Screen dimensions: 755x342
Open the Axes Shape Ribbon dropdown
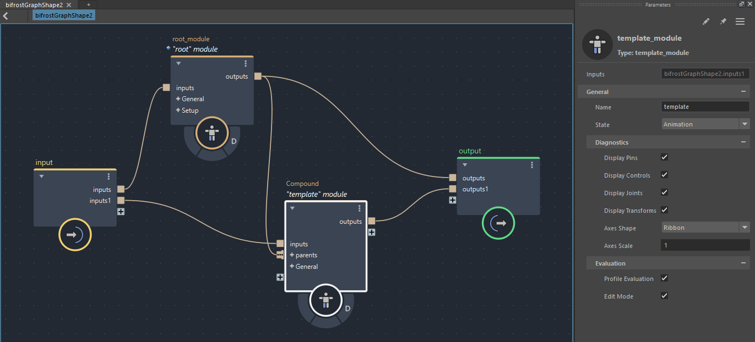[705, 228]
